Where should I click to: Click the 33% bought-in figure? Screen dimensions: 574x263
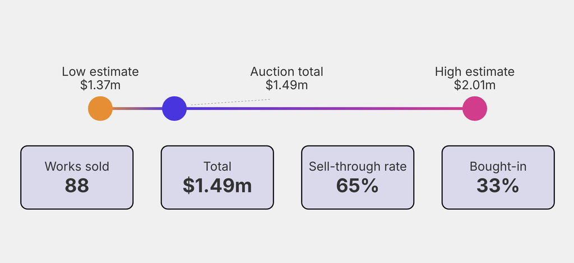[x=498, y=185]
